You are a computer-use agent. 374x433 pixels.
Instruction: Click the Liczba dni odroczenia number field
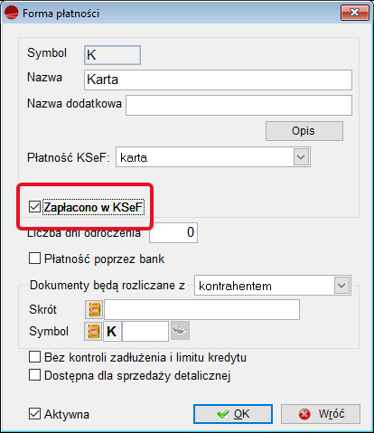(173, 232)
